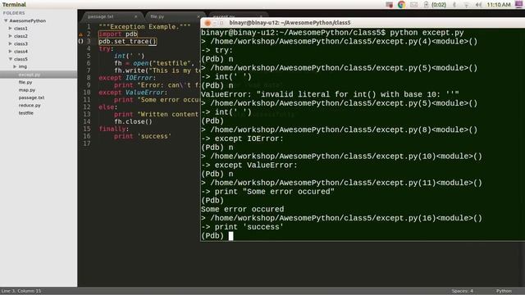
Task: Open map.py from the sidebar
Action: click(x=27, y=90)
